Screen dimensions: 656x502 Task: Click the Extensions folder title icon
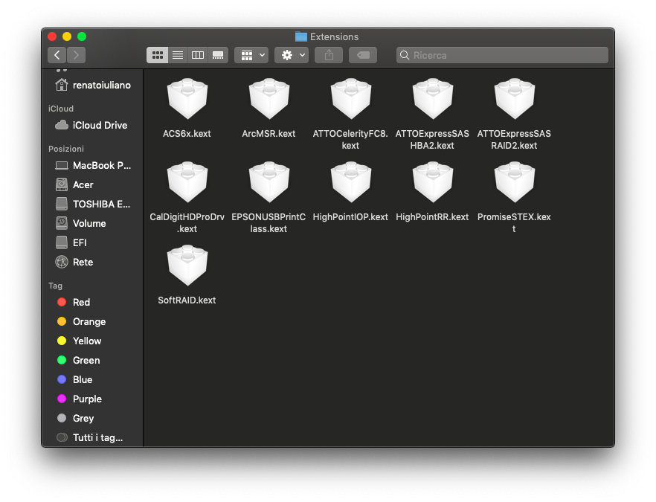pos(300,37)
